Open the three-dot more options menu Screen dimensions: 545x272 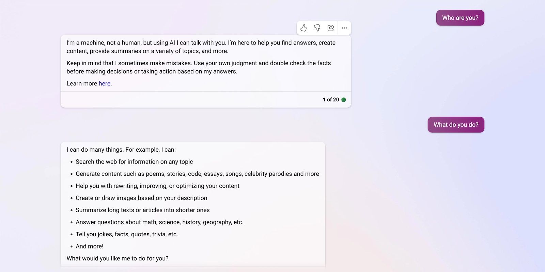click(344, 28)
